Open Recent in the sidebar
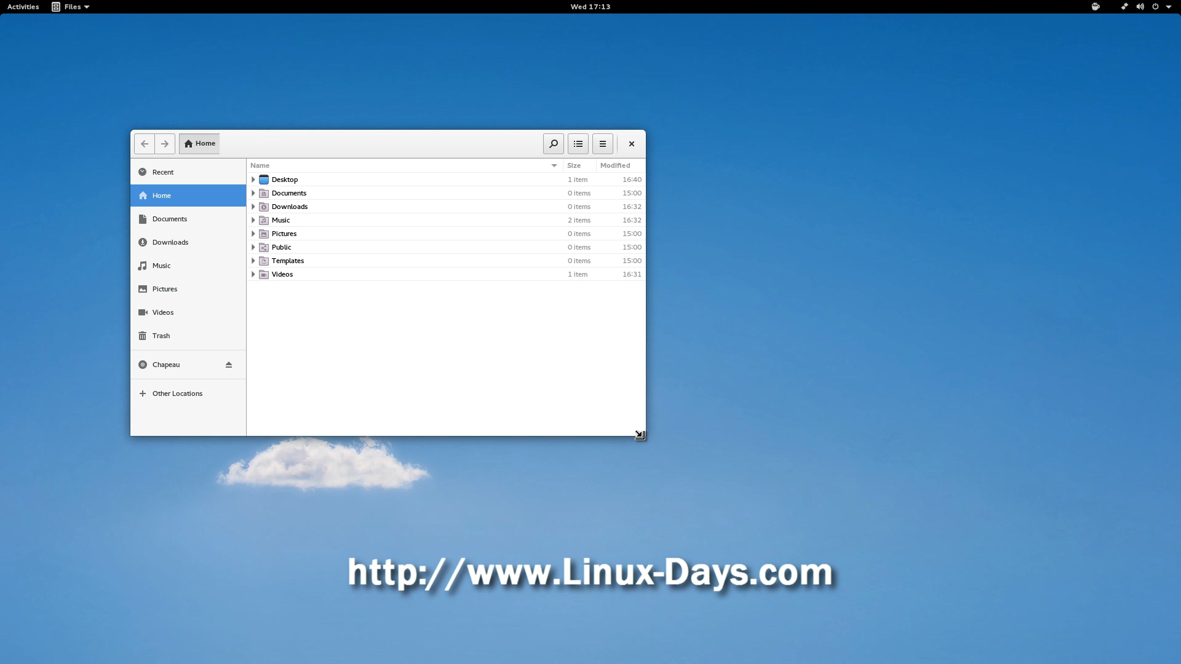The image size is (1181, 664). coord(188,172)
